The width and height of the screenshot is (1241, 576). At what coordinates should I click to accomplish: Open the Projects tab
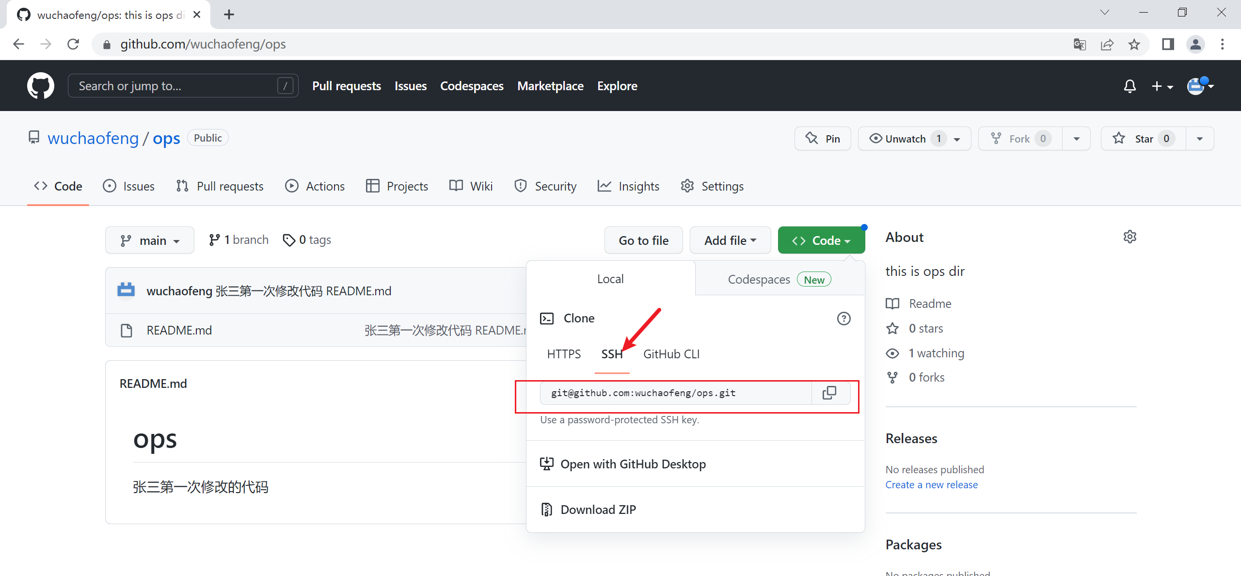coord(397,186)
